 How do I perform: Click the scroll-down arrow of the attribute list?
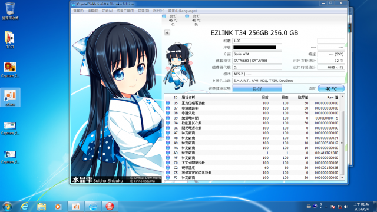(x=342, y=178)
